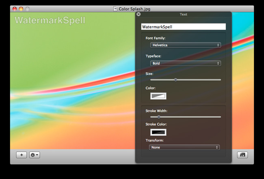The width and height of the screenshot is (264, 179).
Task: Click the Transform label
Action: [155, 140]
